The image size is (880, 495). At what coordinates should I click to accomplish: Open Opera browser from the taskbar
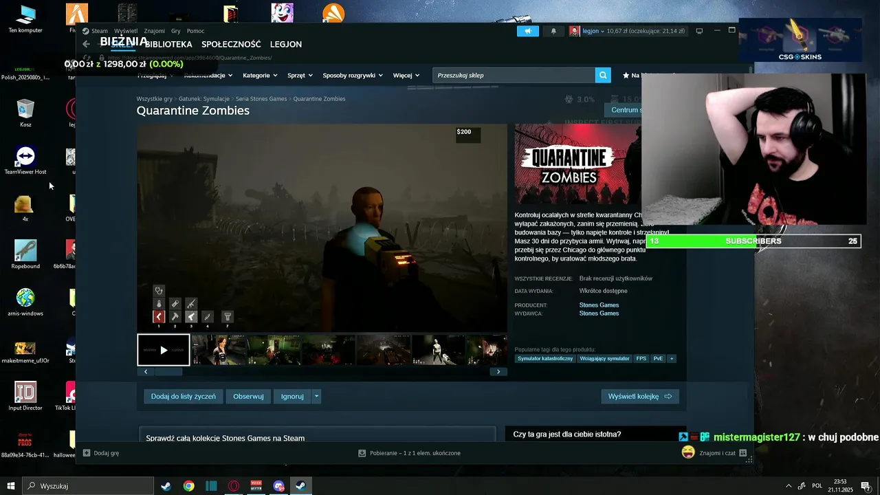click(234, 486)
